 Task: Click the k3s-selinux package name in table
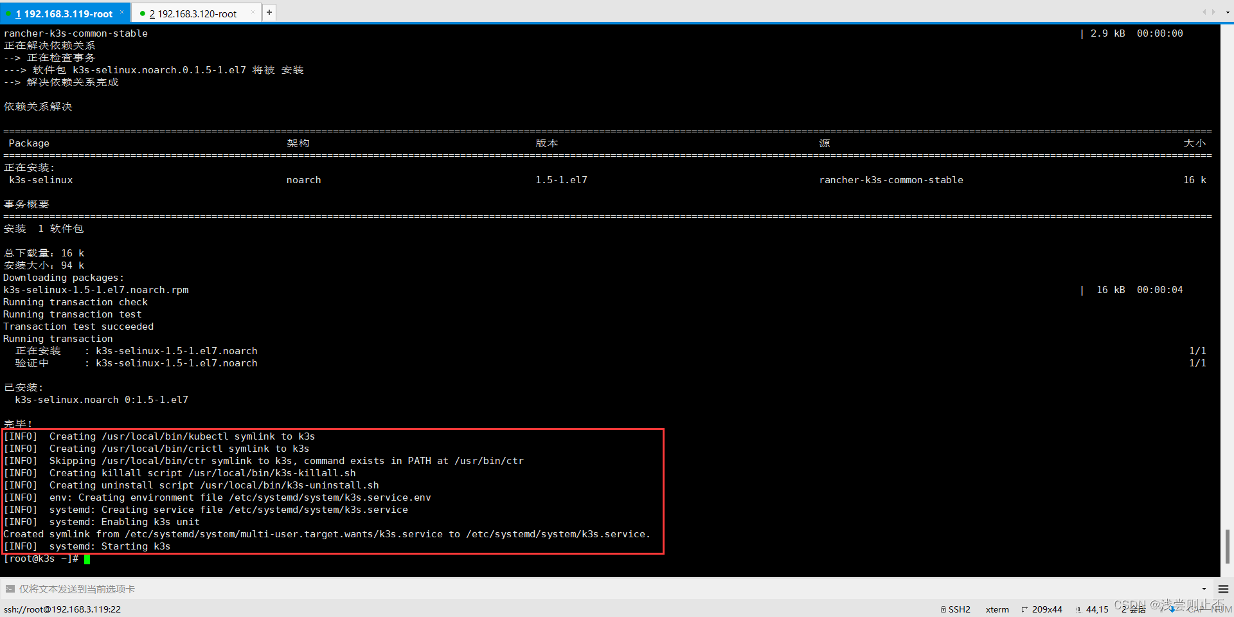(41, 180)
